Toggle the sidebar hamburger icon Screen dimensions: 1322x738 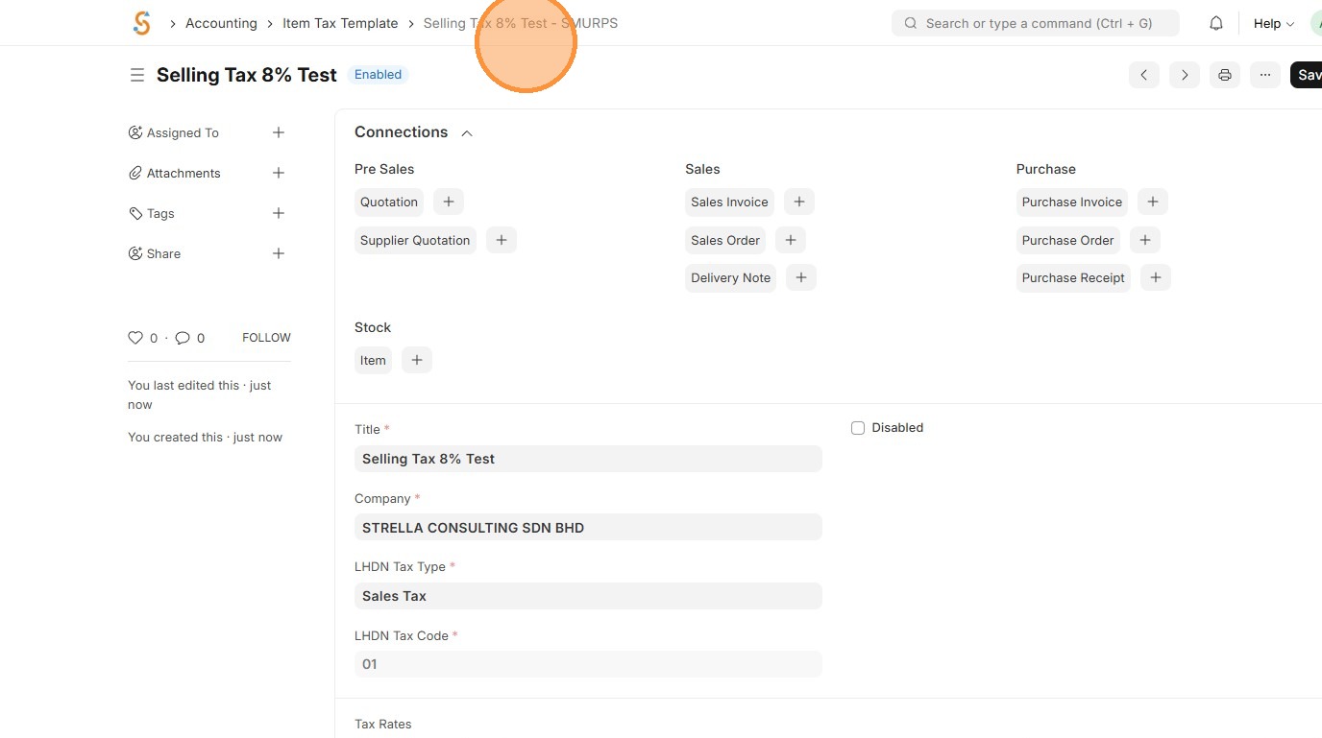coord(137,75)
